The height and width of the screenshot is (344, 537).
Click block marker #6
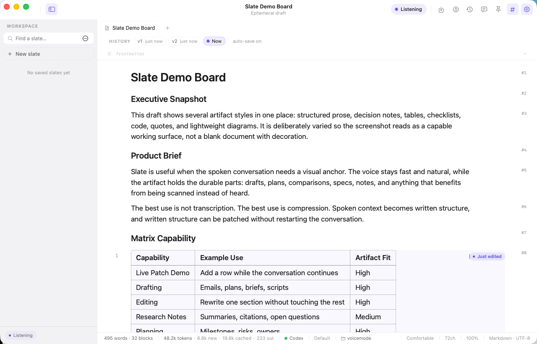[524, 206]
